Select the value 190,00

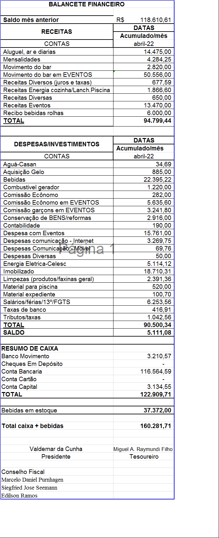(161, 225)
